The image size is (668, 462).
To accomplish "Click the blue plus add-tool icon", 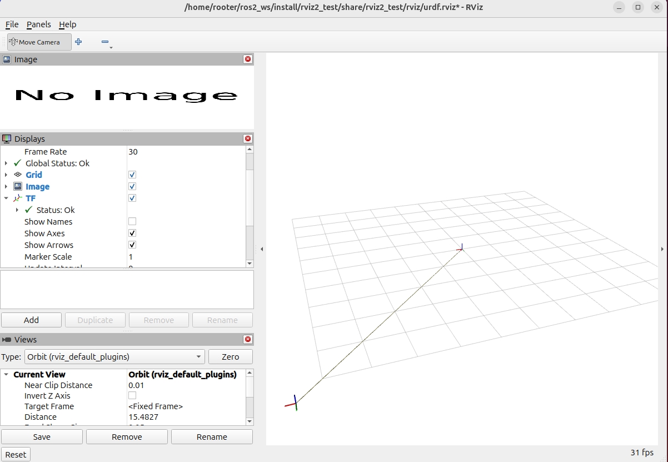I will pos(78,42).
